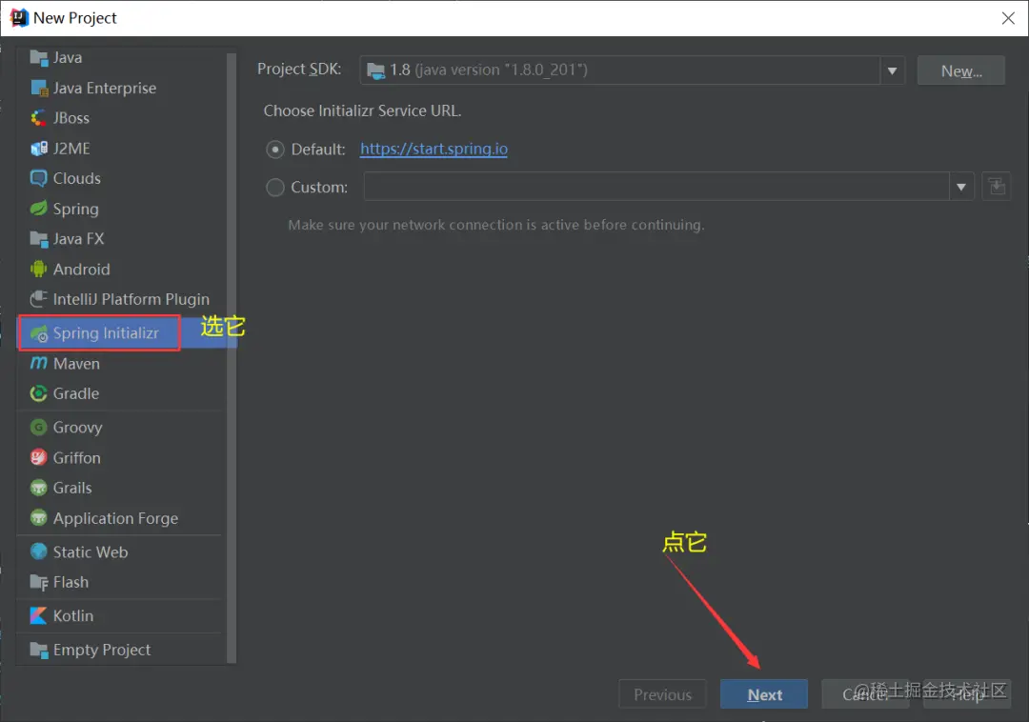This screenshot has height=722, width=1029.
Task: Click the Groovy icon
Action: [39, 428]
